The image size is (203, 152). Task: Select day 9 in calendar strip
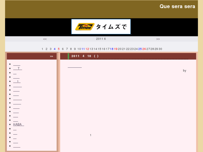75,49
